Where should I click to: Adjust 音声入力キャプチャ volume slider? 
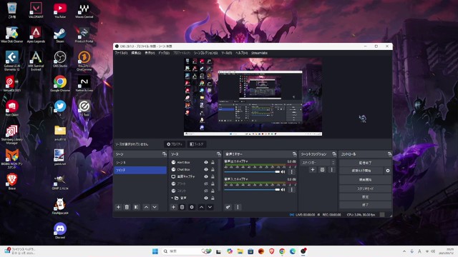click(252, 190)
